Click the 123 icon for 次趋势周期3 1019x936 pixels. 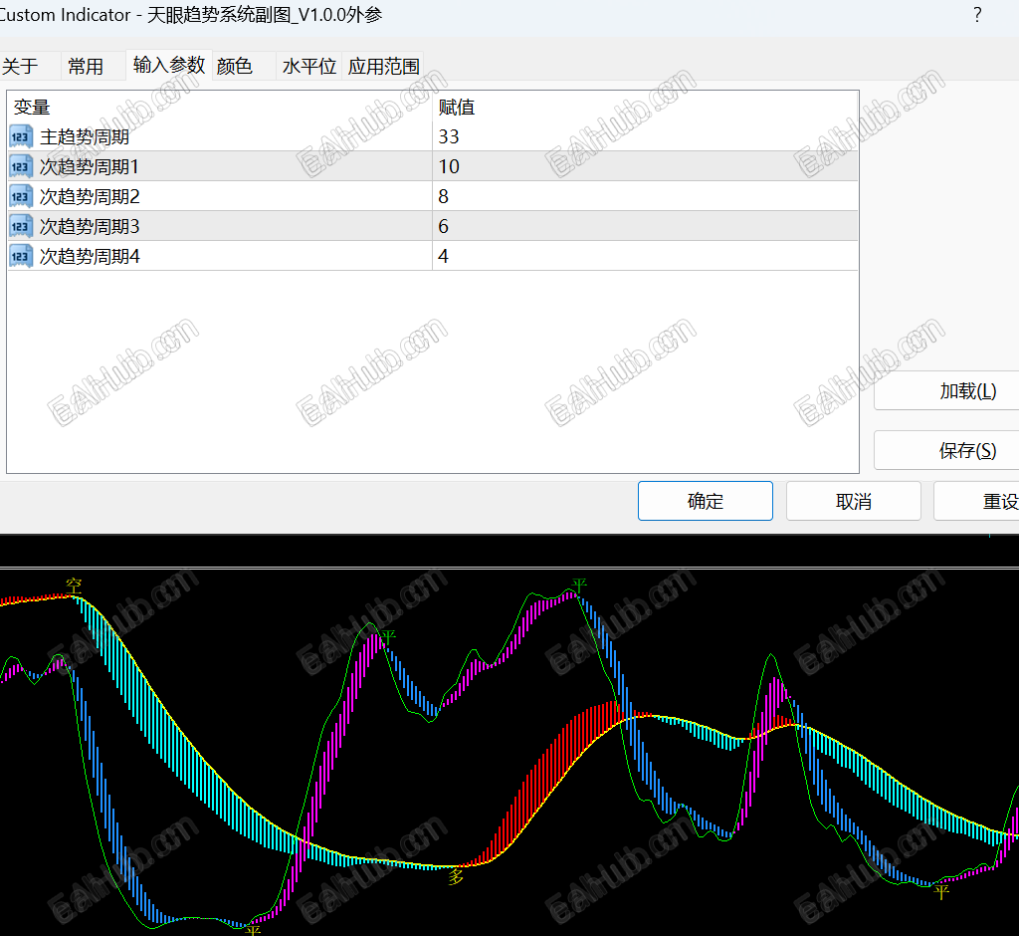point(21,226)
